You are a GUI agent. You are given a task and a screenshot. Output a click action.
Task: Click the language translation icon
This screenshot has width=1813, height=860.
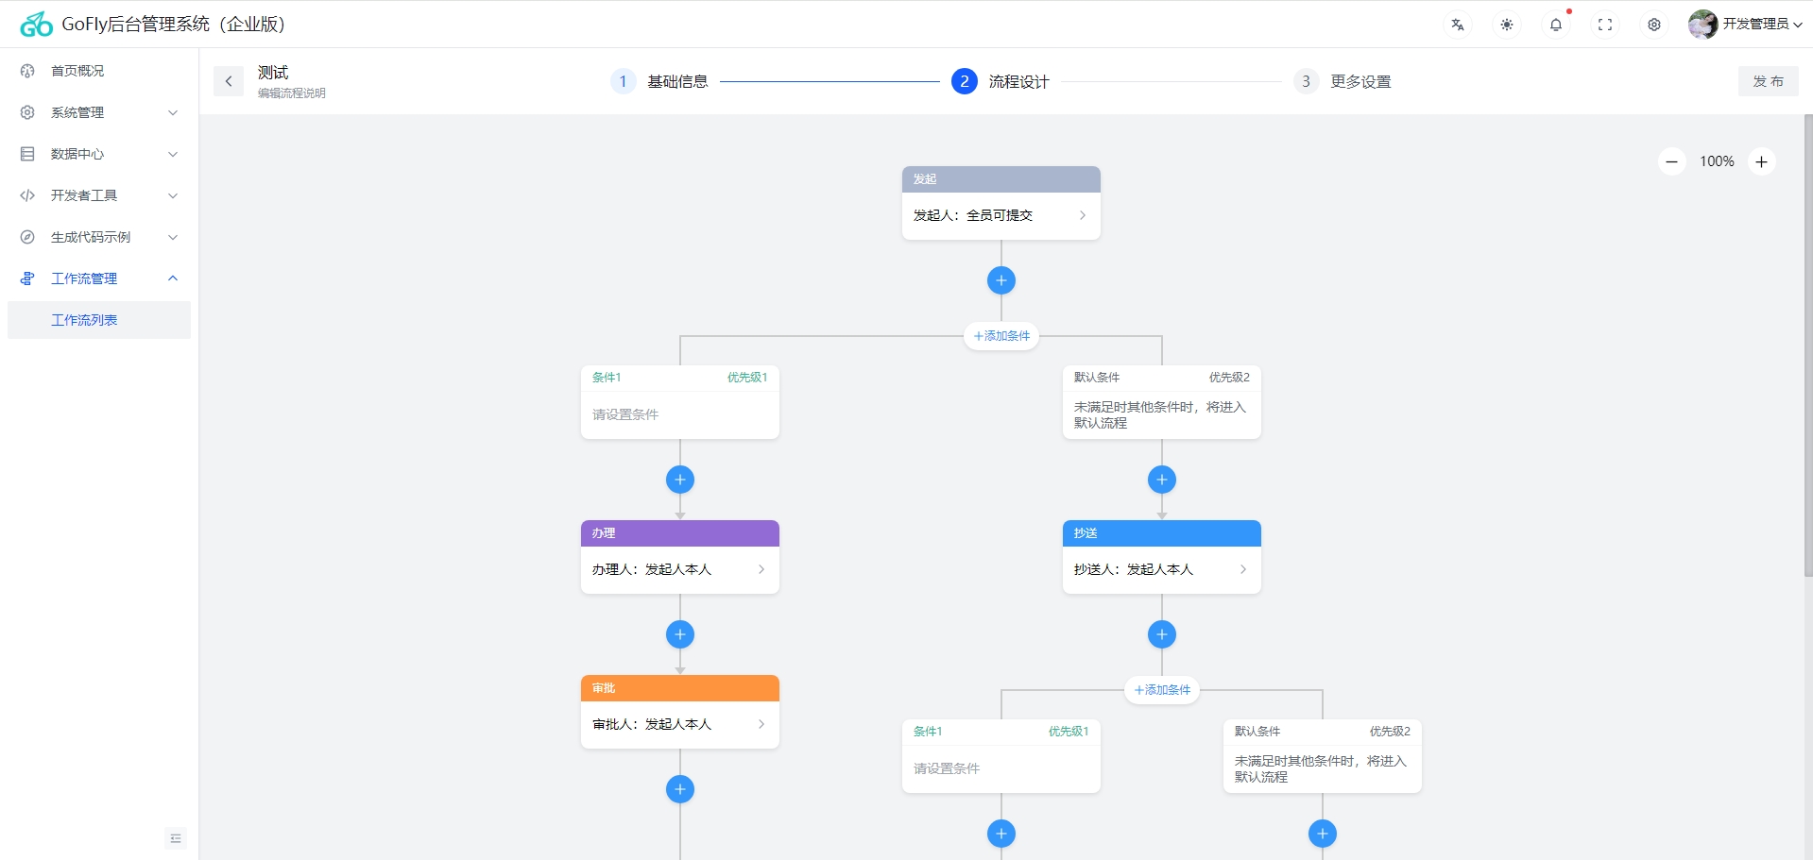coord(1457,25)
